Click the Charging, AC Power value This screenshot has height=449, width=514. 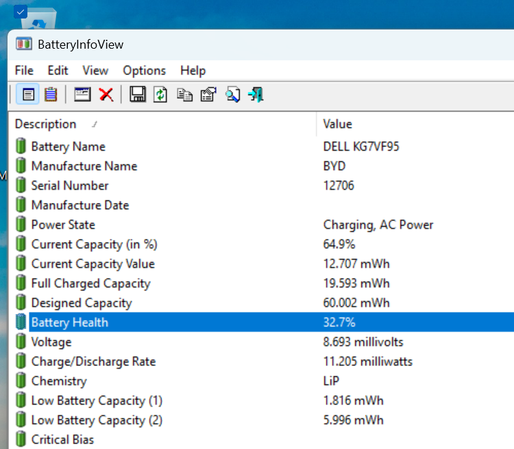378,225
